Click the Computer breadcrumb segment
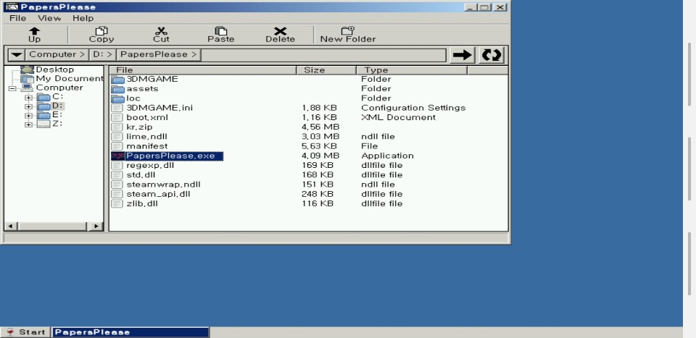This screenshot has width=696, height=338. coord(57,54)
